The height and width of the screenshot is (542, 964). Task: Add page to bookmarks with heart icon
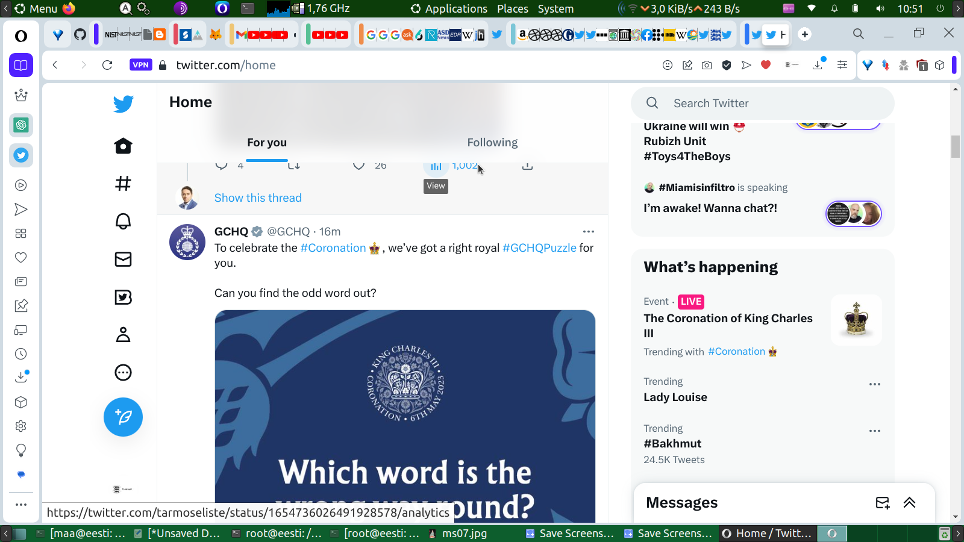tap(766, 65)
